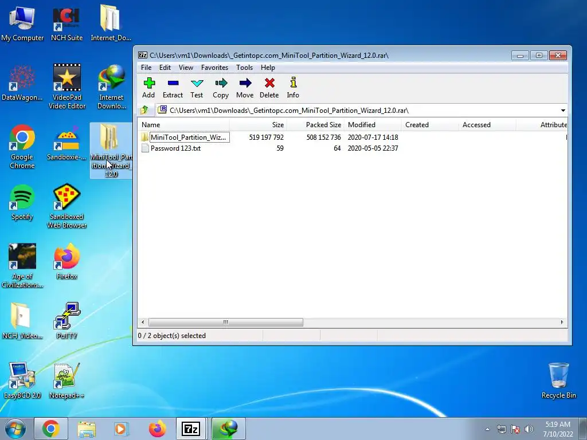Select the MiniTool_Partition_Wiz... folder row
The image size is (587, 440).
tap(185, 137)
